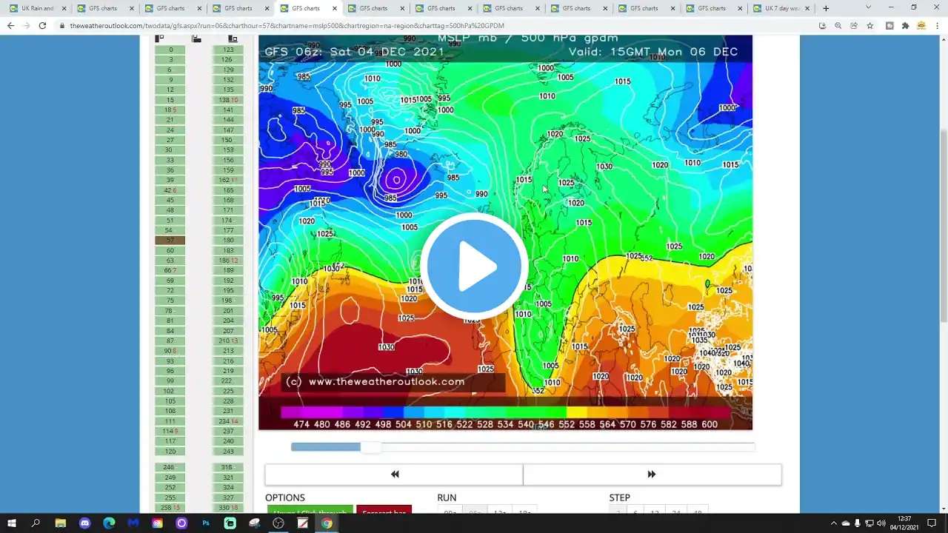The height and width of the screenshot is (533, 948).
Task: Click the chart timeline slider track
Action: [522, 447]
